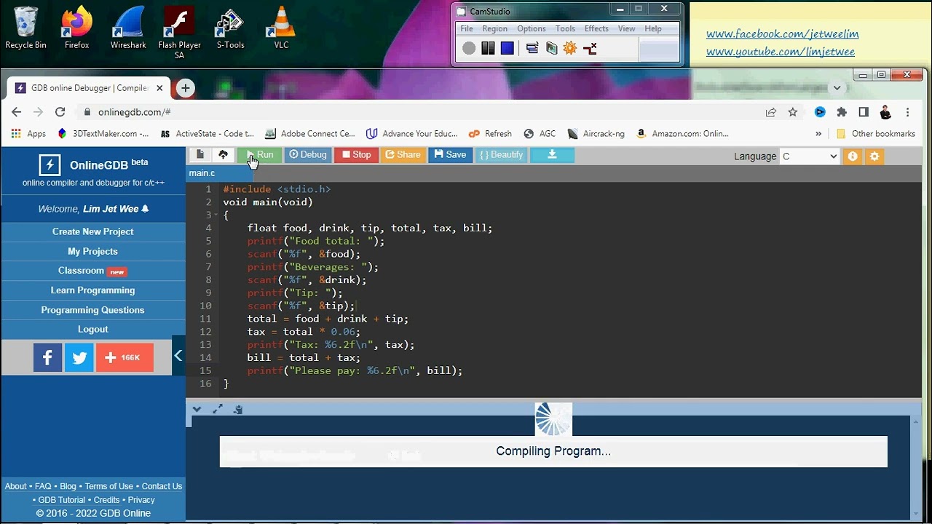The width and height of the screenshot is (932, 524).
Task: Bookmark this page with the star icon
Action: point(793,112)
